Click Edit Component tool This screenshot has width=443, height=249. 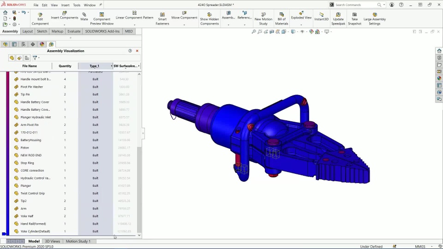[40, 19]
